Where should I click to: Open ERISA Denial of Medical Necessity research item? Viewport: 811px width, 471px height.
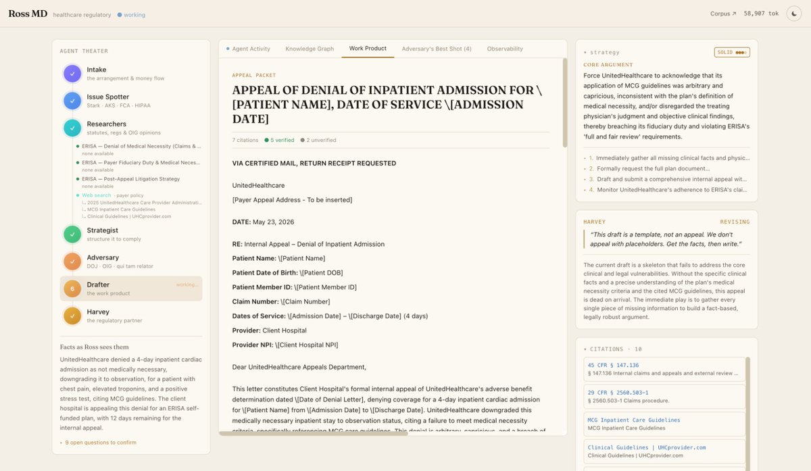141,146
